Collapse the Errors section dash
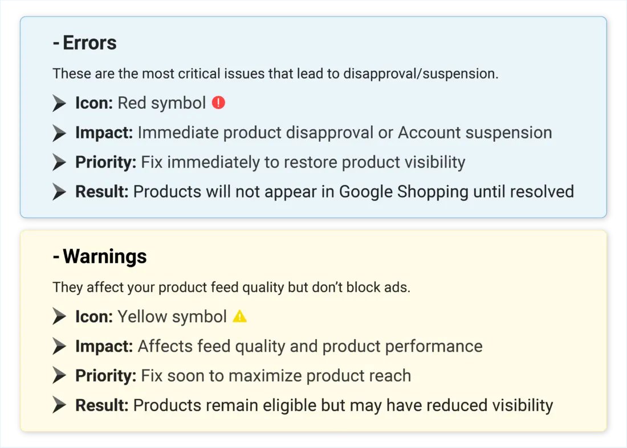 click(56, 44)
